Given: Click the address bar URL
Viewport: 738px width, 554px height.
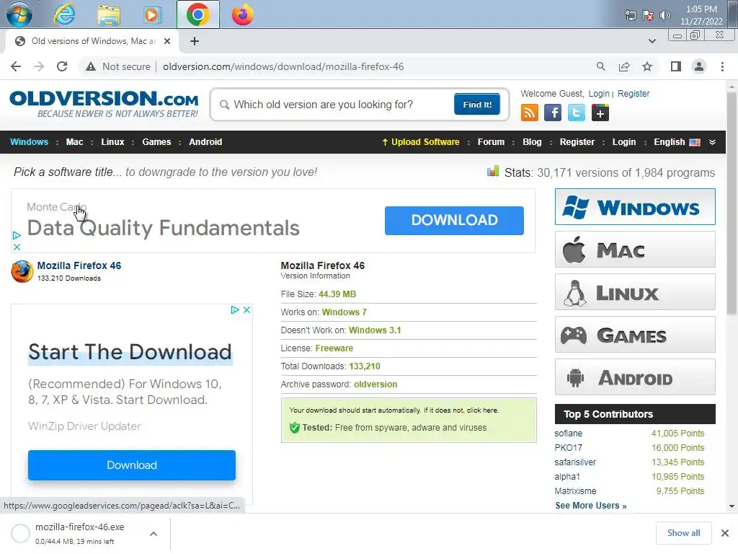Looking at the screenshot, I should coord(283,66).
